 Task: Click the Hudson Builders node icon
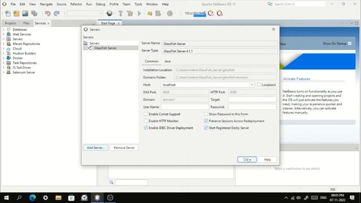click(9, 53)
